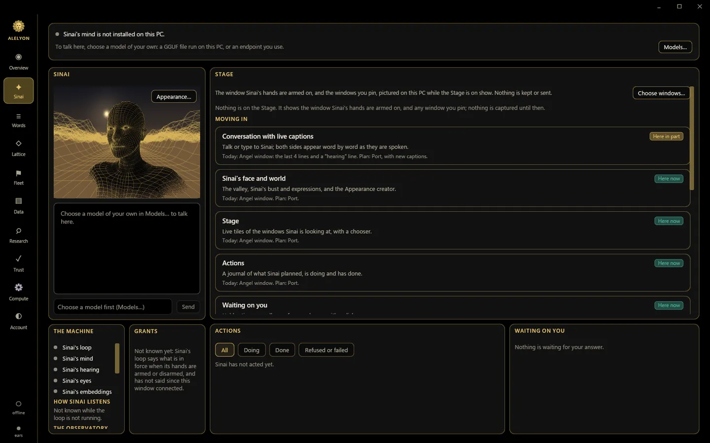Open the Overview section icon

click(19, 57)
